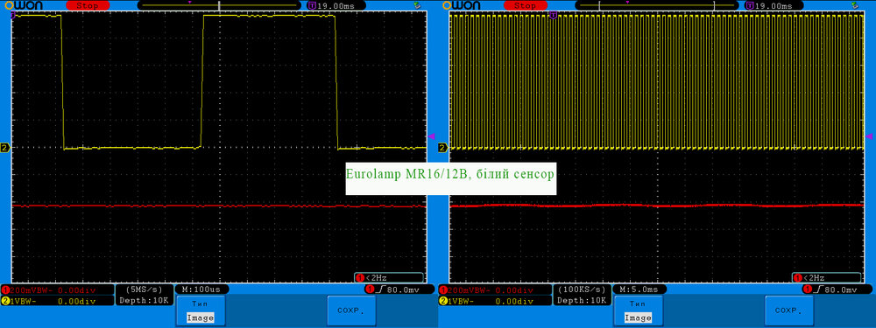Screen dimensions: 876x328
Task: Click the red Stop indicator on right screen
Action: pyautogui.click(x=525, y=5)
